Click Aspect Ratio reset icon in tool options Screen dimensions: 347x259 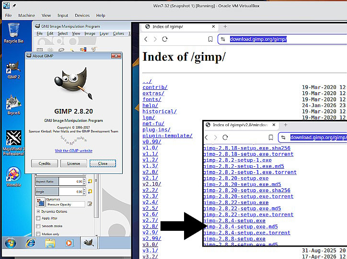90,181
